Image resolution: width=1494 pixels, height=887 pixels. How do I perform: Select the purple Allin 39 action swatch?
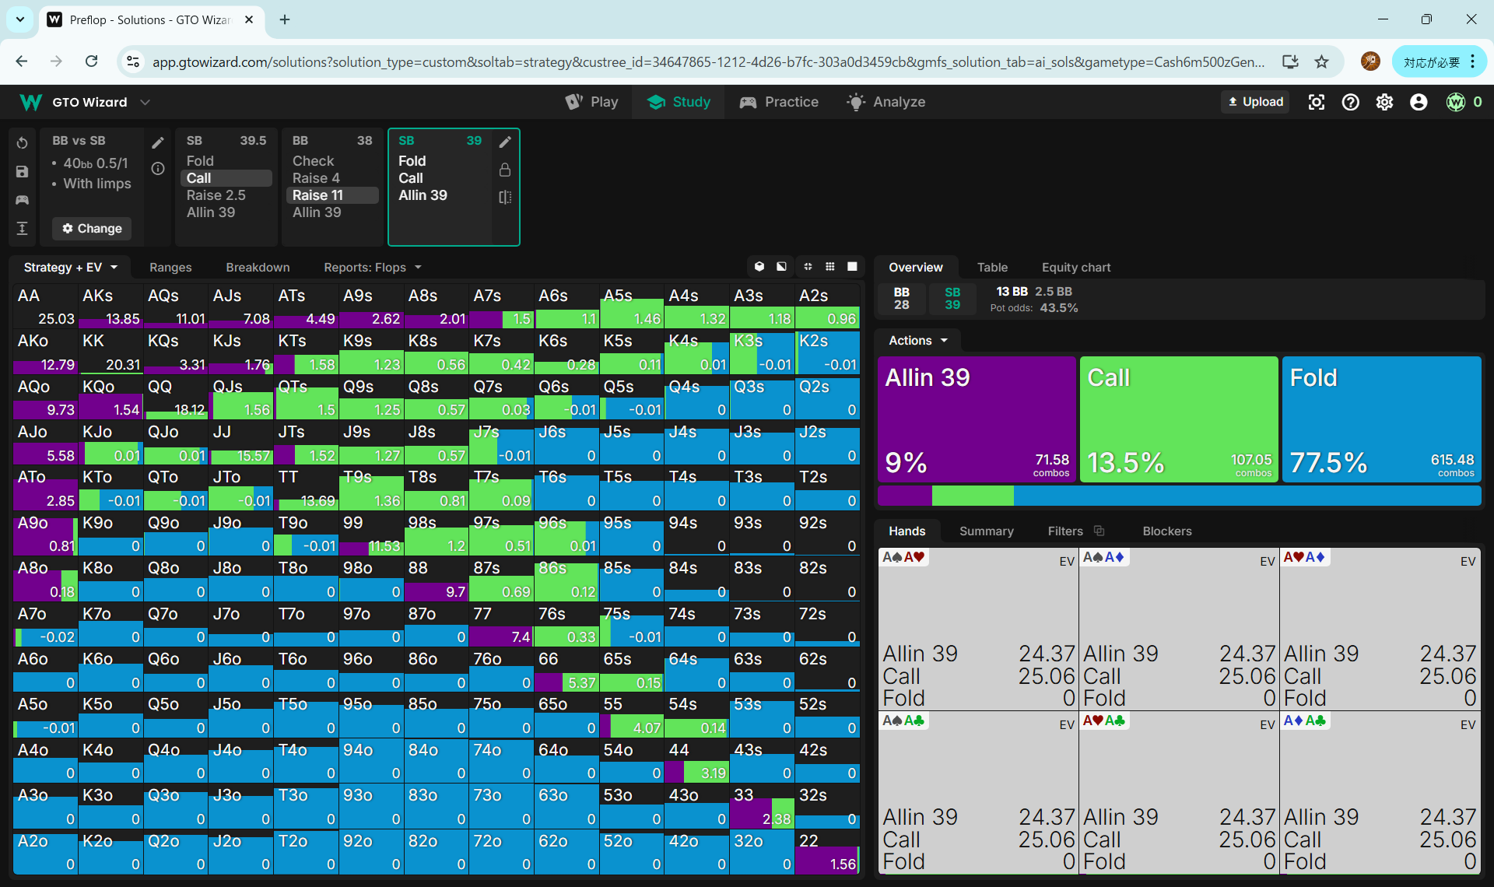(x=976, y=419)
